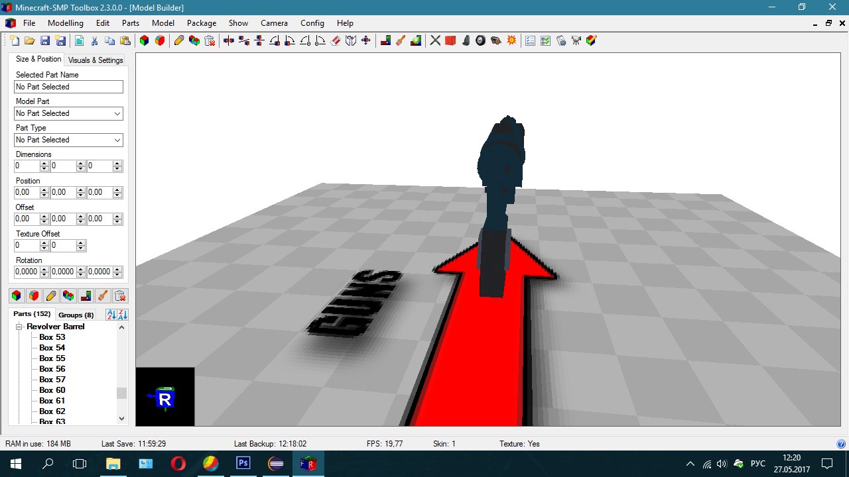Open Opera from the Windows taskbar
This screenshot has height=477, width=849.
point(178,463)
